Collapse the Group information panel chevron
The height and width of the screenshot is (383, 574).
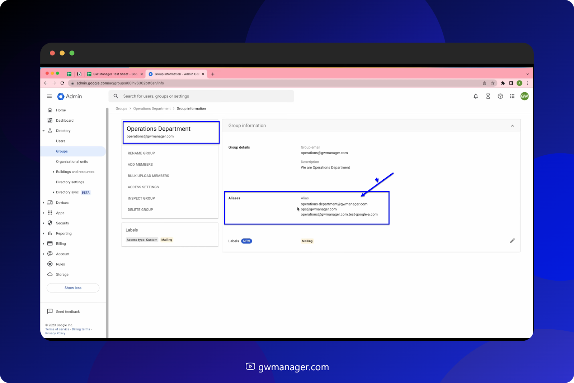pyautogui.click(x=512, y=126)
